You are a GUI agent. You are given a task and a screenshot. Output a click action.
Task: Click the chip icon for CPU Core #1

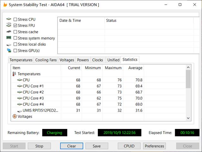pyautogui.click(x=20, y=86)
